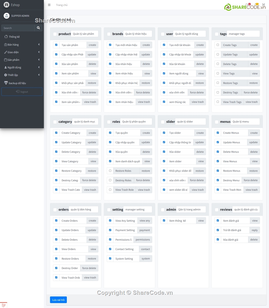Image resolution: width=269 pixels, height=308 pixels.
Task: Click the backup dữ liệu icon
Action: point(6,83)
